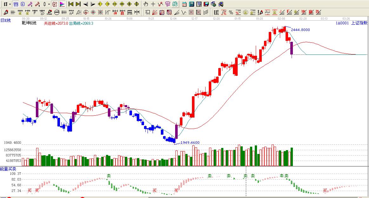Click the floppy disk save icon
Viewport: 369px width, 198px height.
coord(206,4)
